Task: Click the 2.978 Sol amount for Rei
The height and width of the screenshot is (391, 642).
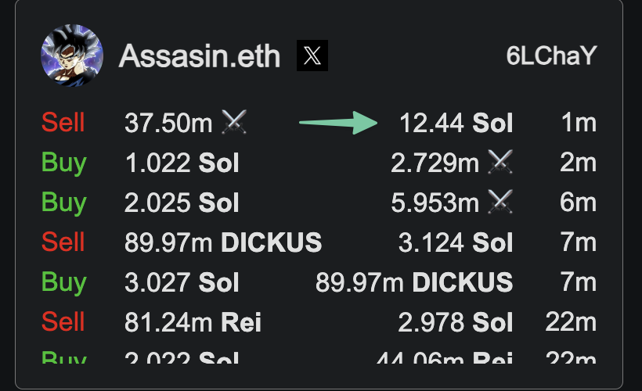Action: (x=456, y=322)
